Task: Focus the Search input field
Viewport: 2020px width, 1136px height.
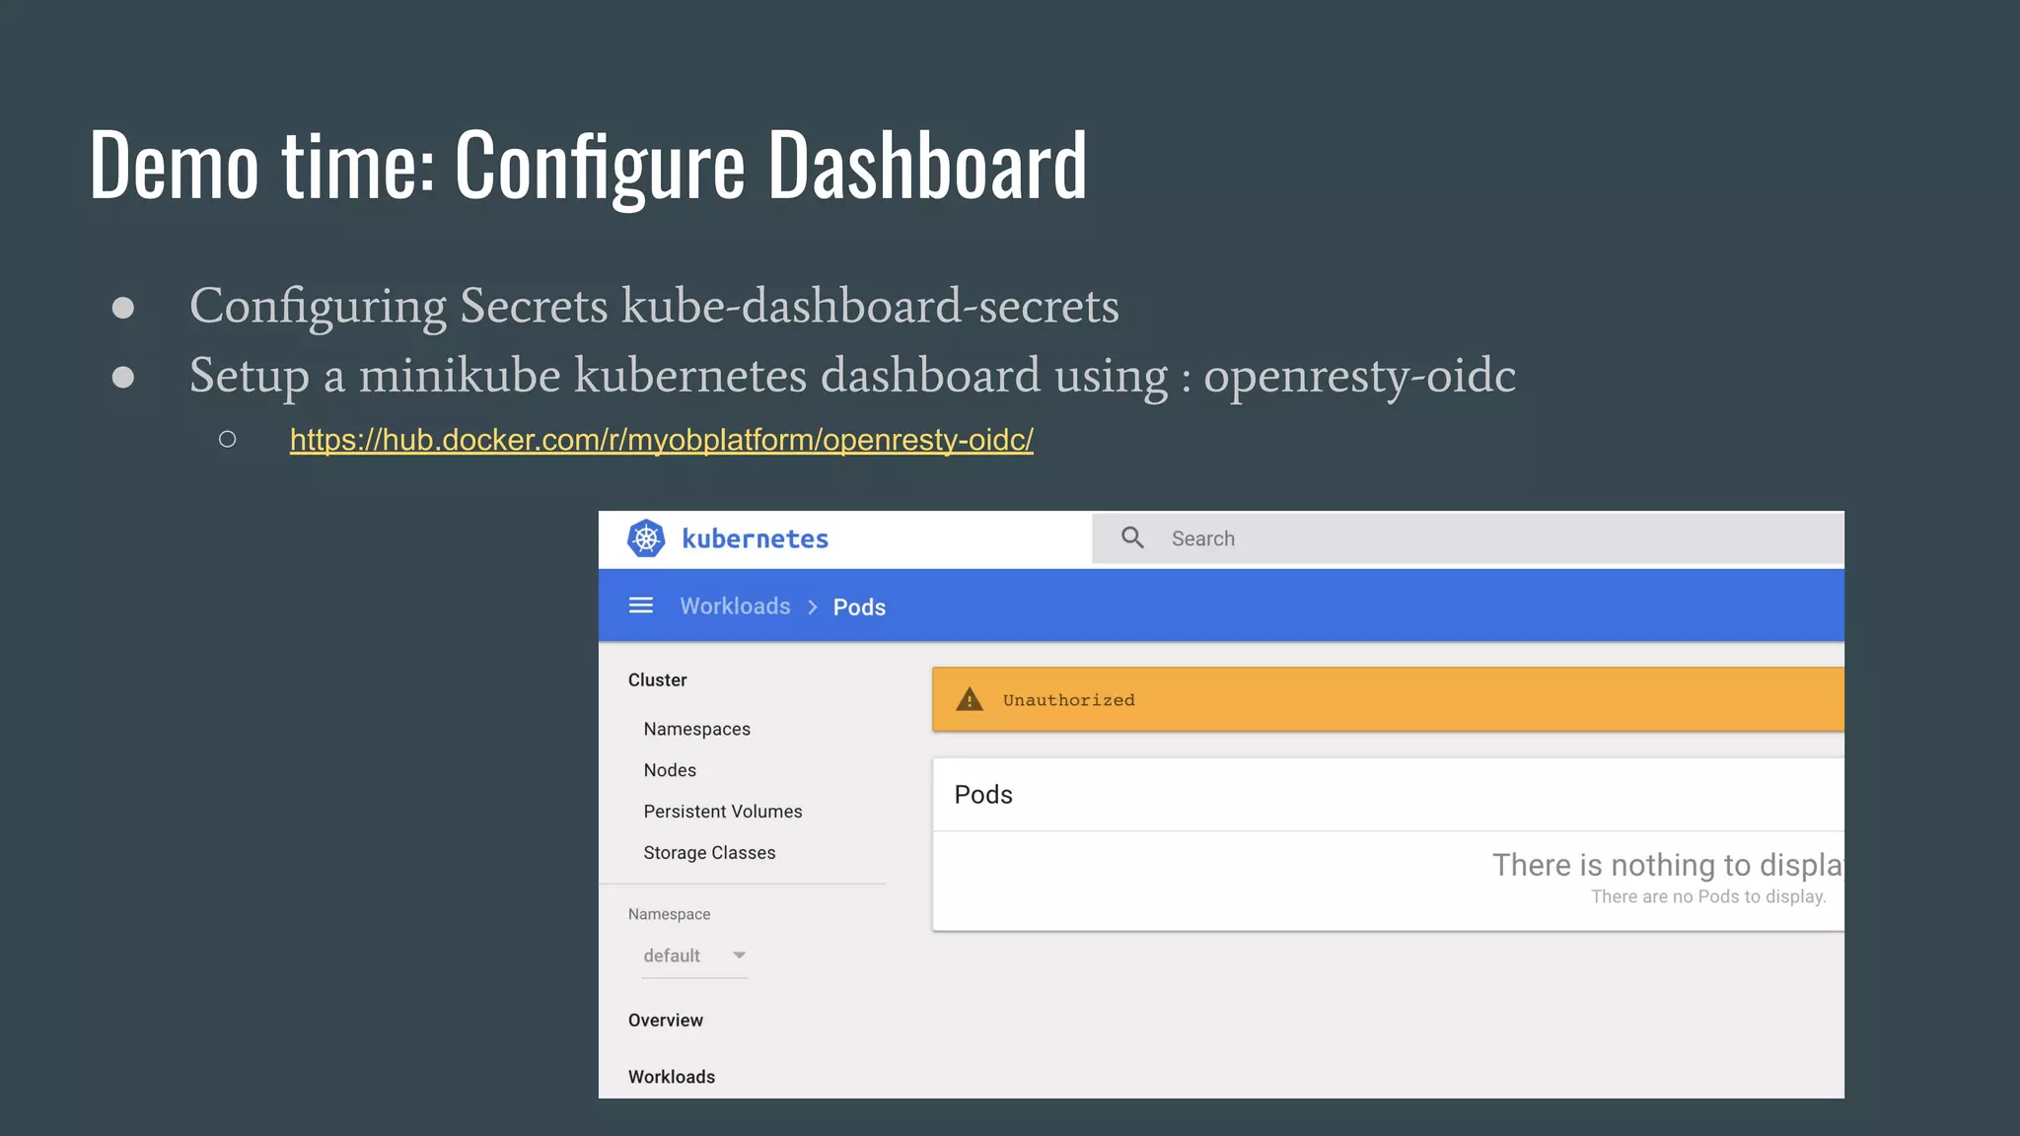Action: [1468, 538]
